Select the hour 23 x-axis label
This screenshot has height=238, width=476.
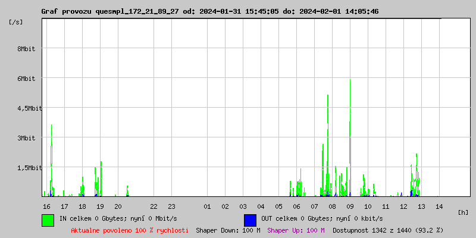pos(171,206)
